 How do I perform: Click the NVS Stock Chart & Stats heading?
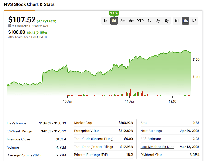click(x=29, y=4)
